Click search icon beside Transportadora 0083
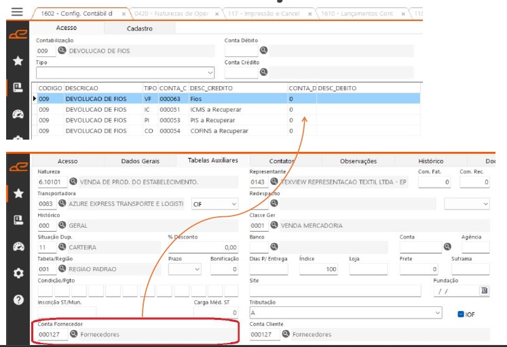507x347 pixels. tap(62, 203)
